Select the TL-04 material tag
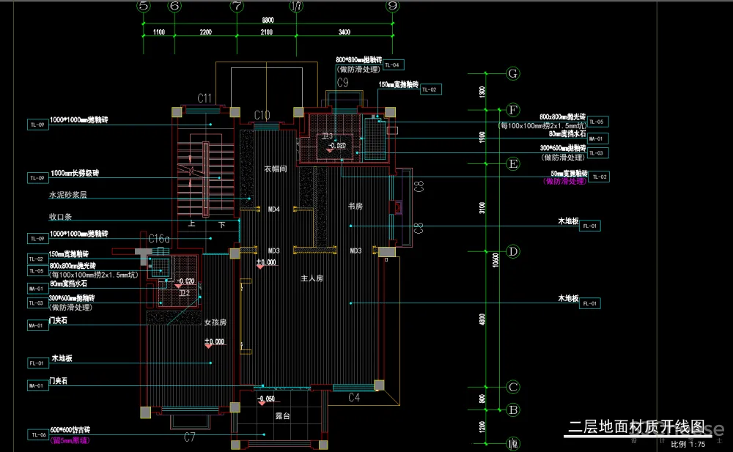733x452 pixels. point(394,64)
